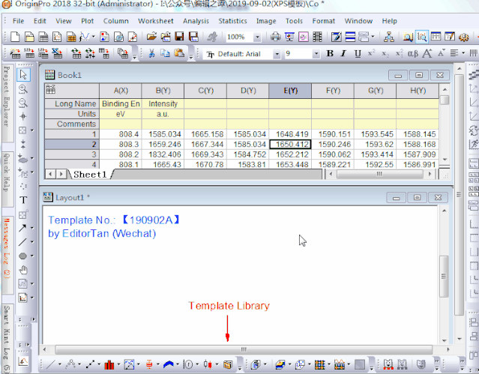Select column header E(Y)

click(x=290, y=91)
